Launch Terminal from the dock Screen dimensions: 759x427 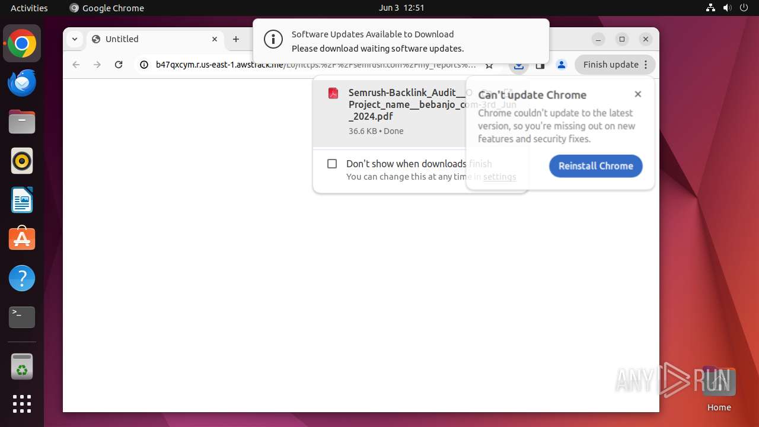coord(22,317)
